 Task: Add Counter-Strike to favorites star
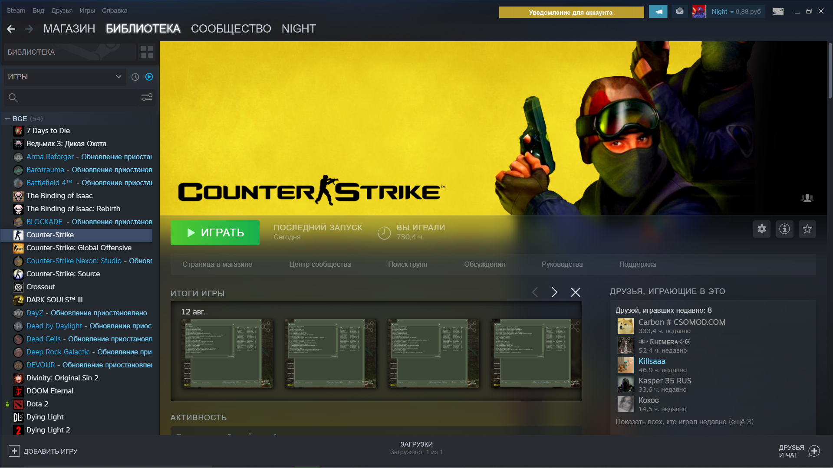(x=807, y=229)
